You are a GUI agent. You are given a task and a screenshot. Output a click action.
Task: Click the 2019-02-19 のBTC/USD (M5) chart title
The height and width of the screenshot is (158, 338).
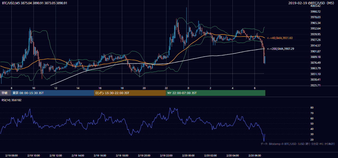point(311,3)
